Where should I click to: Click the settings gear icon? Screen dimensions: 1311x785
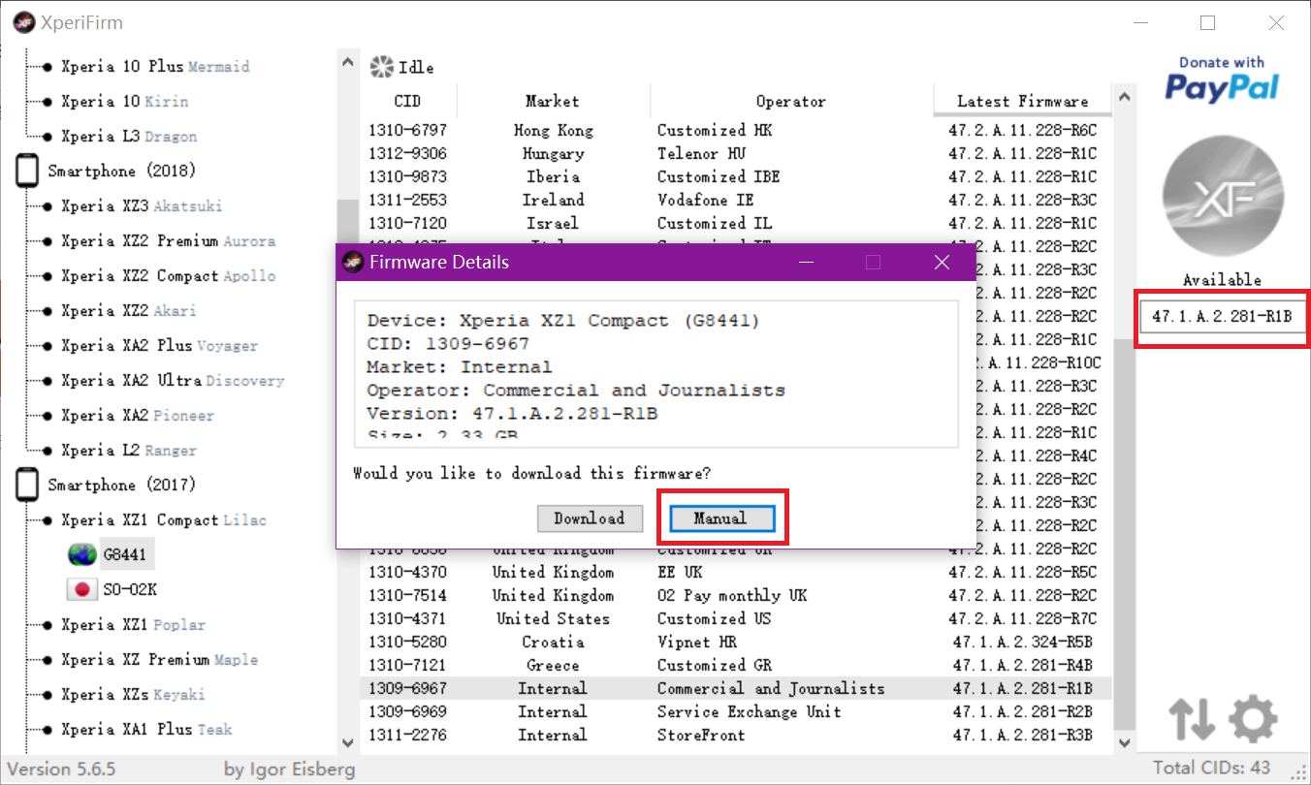[1253, 719]
